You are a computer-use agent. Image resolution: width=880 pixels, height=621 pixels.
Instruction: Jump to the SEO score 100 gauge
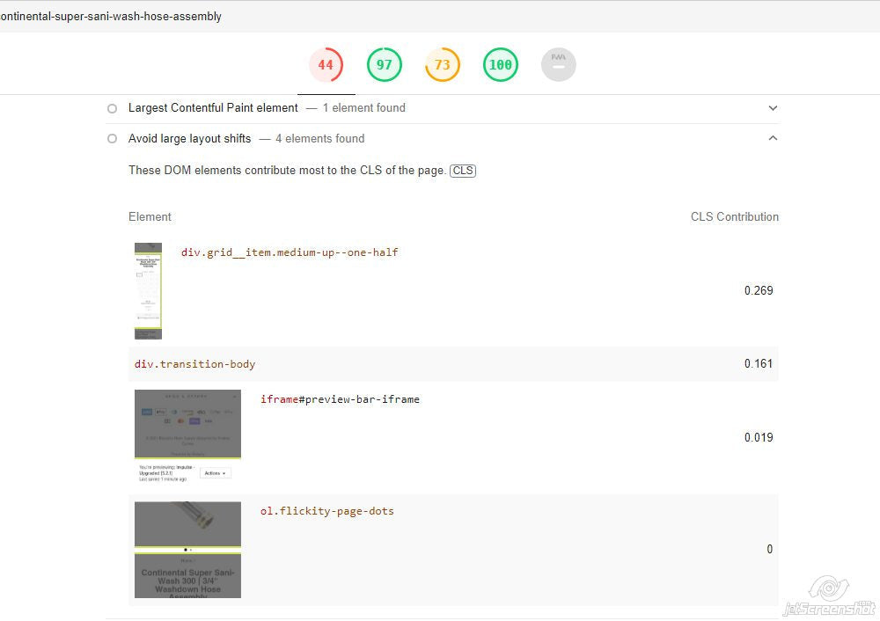[x=500, y=65]
